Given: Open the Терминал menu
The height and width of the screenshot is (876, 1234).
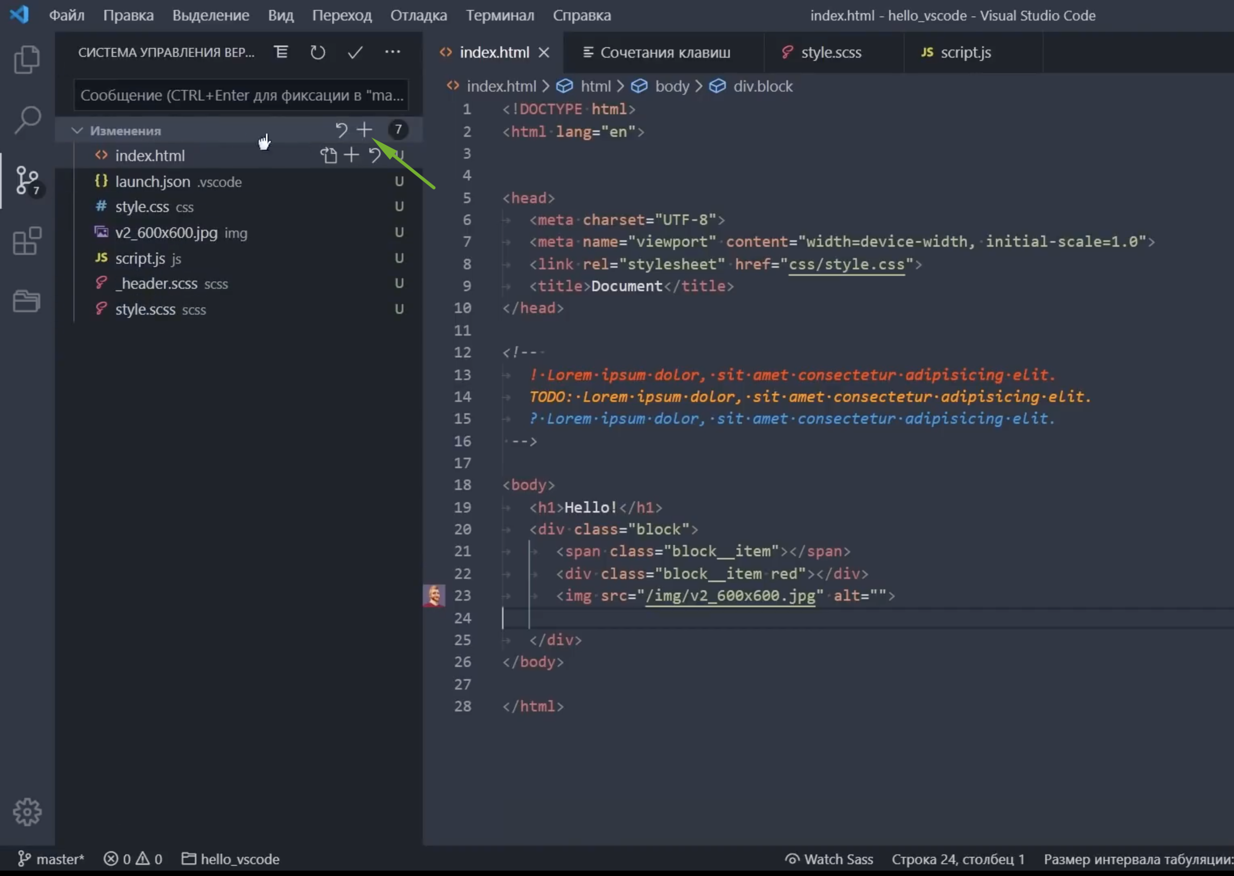Looking at the screenshot, I should pos(500,15).
